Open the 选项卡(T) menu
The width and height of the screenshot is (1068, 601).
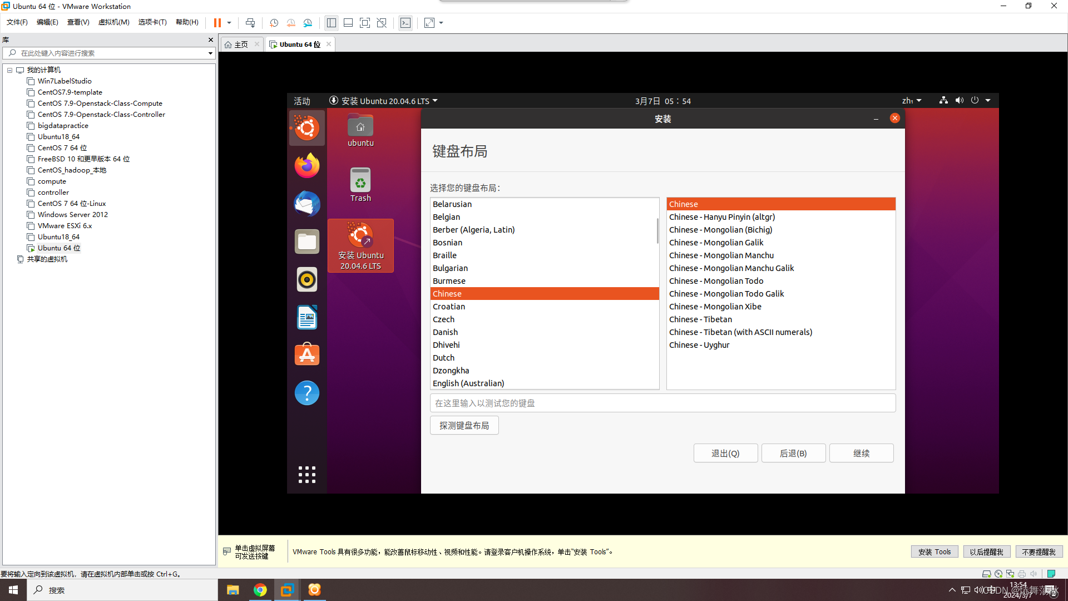point(152,22)
